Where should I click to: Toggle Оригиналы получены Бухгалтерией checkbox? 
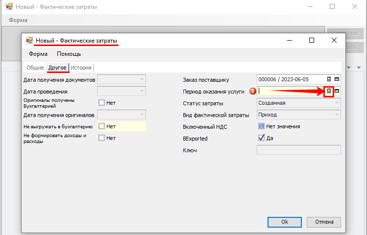click(101, 103)
